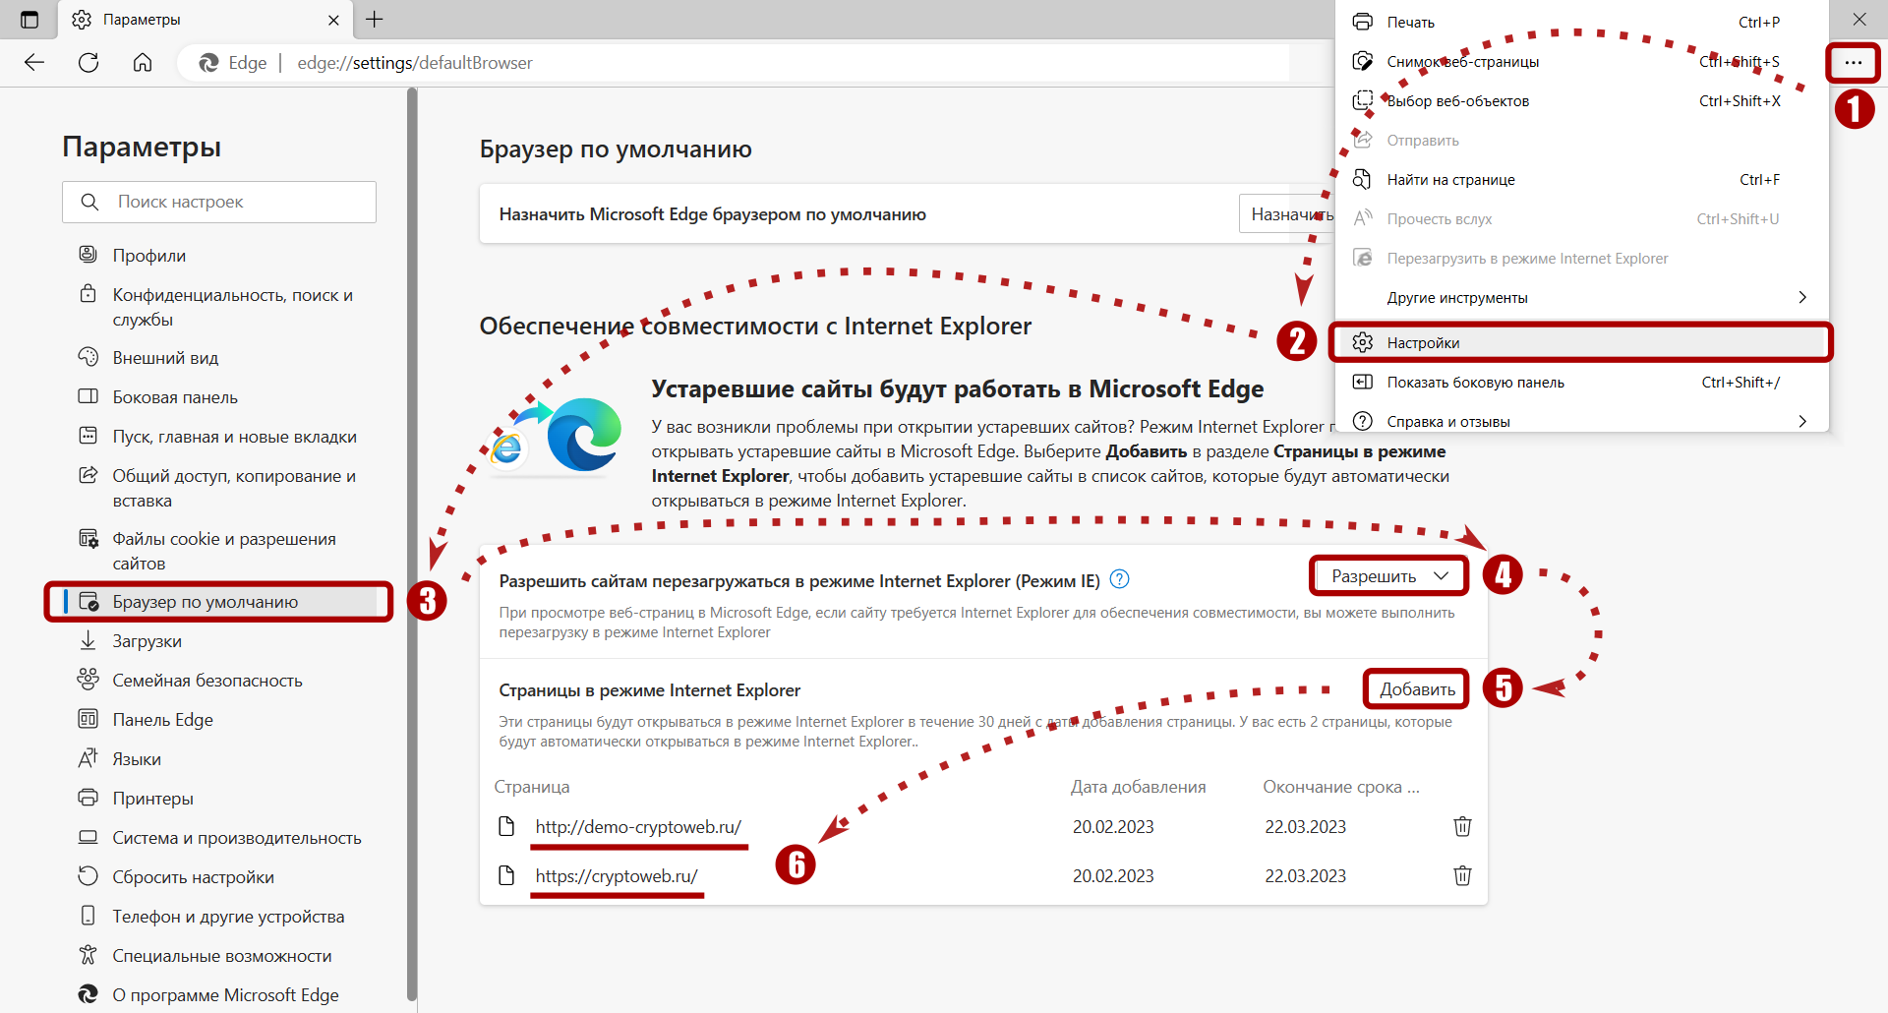Go to home page icon
Image resolution: width=1888 pixels, height=1013 pixels.
pos(143,63)
